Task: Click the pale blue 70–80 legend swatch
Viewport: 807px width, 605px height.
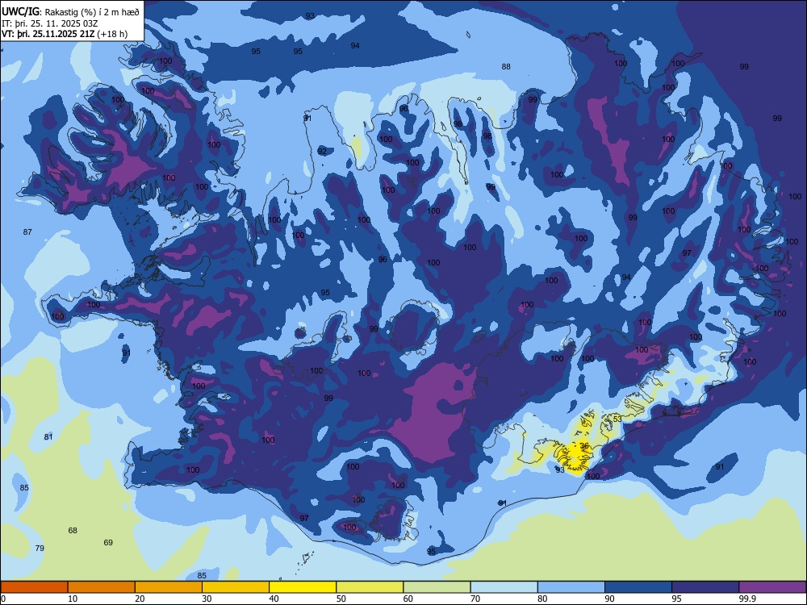Action: [x=504, y=587]
